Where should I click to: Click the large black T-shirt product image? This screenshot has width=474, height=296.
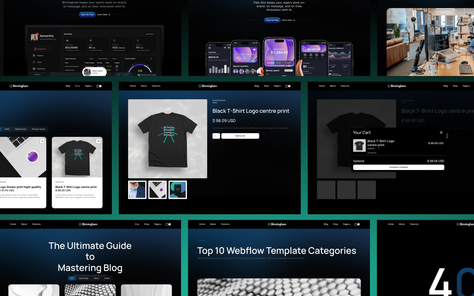[168, 139]
